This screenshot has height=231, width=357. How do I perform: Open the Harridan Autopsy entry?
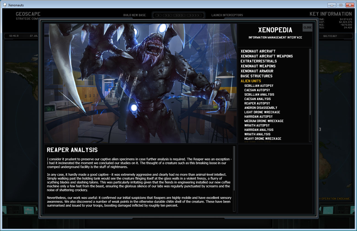tap(258, 117)
